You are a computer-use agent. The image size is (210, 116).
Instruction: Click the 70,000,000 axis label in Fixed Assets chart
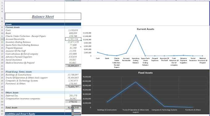[87, 77]
